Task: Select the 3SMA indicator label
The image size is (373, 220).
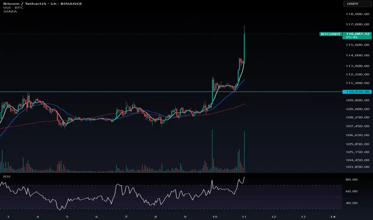Action: (10, 12)
